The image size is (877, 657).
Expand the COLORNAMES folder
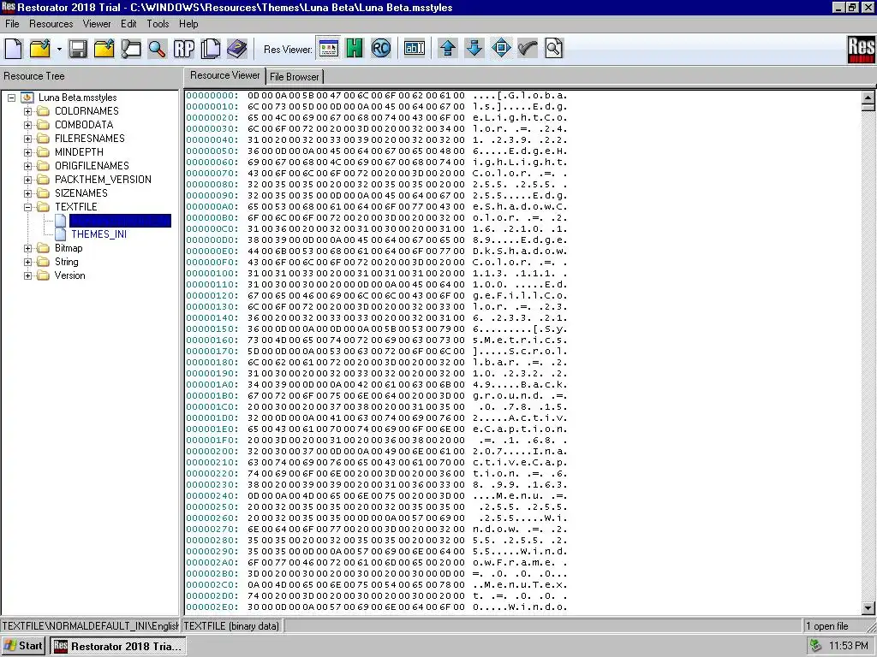pyautogui.click(x=27, y=111)
